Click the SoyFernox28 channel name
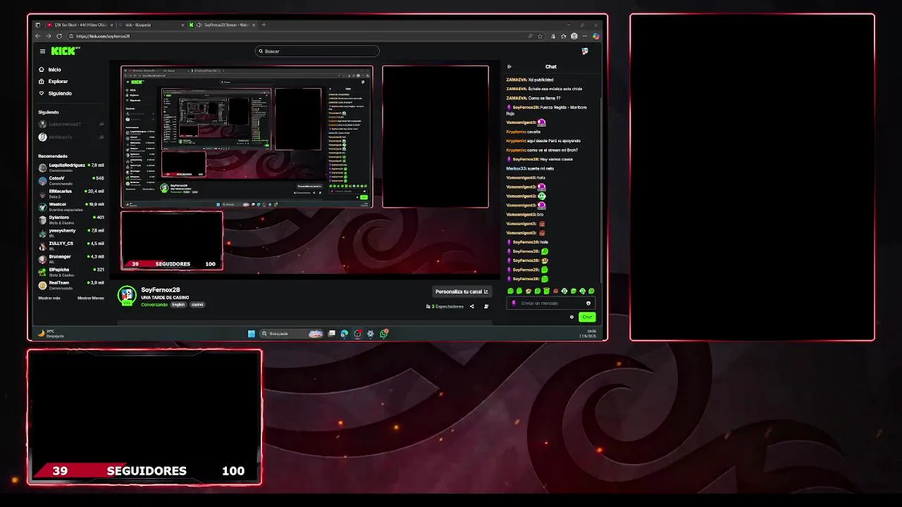902x507 pixels. click(x=160, y=290)
